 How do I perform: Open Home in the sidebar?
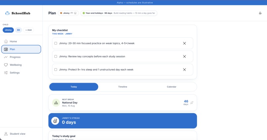[21, 41]
